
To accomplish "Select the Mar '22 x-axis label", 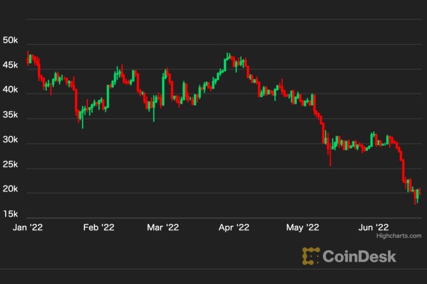I will pos(163,227).
